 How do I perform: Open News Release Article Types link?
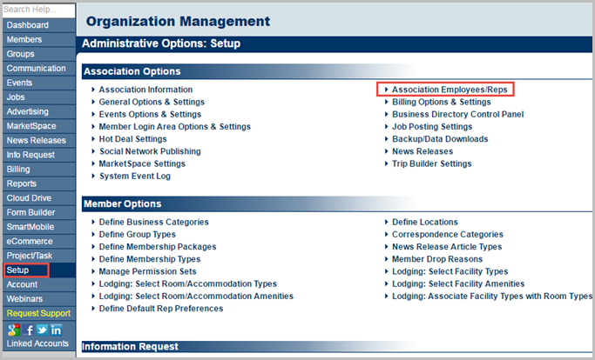tap(447, 247)
